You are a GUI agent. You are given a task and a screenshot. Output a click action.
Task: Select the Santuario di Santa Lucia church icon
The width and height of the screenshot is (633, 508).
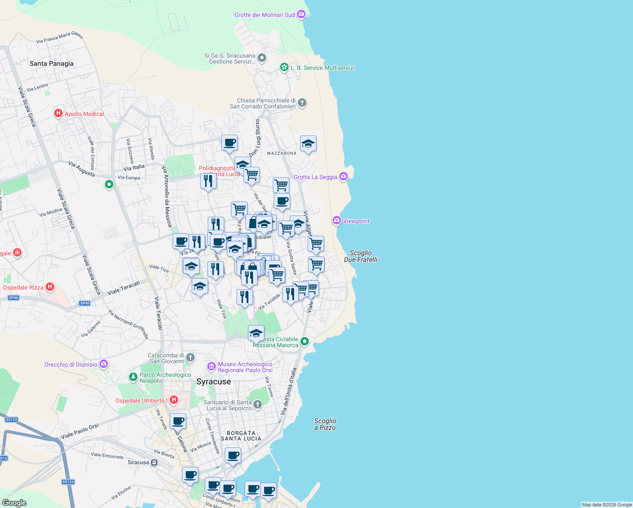pos(258,405)
